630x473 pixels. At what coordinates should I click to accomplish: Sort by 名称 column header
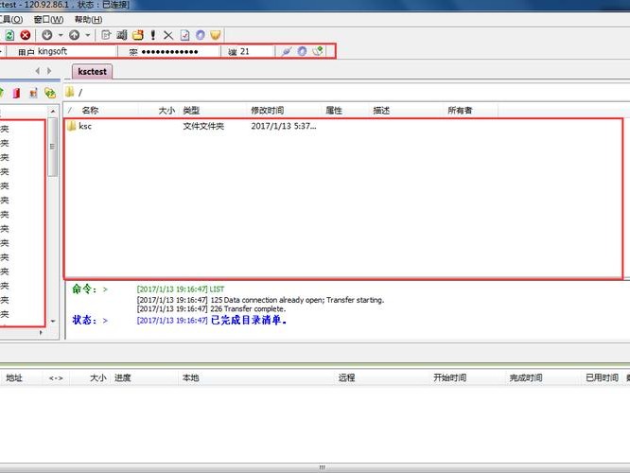coord(90,111)
